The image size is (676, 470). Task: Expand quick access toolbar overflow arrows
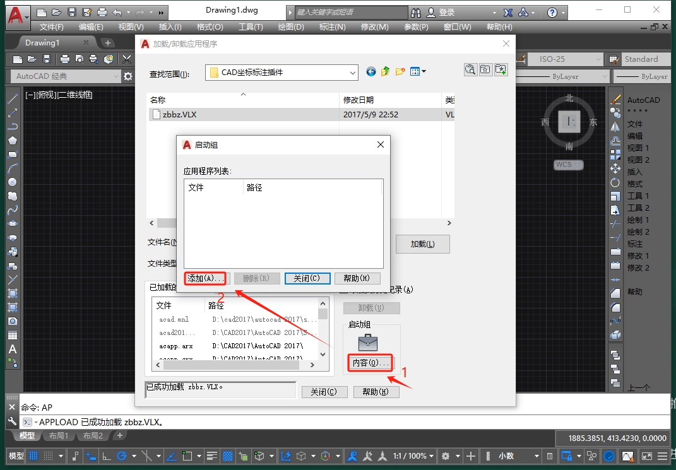161,13
